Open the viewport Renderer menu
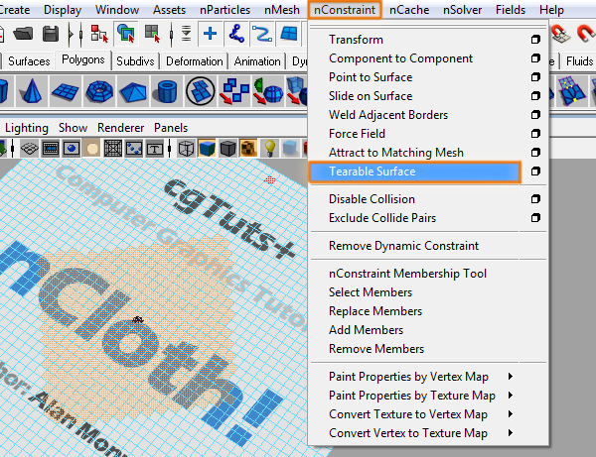The image size is (596, 457). pos(120,128)
